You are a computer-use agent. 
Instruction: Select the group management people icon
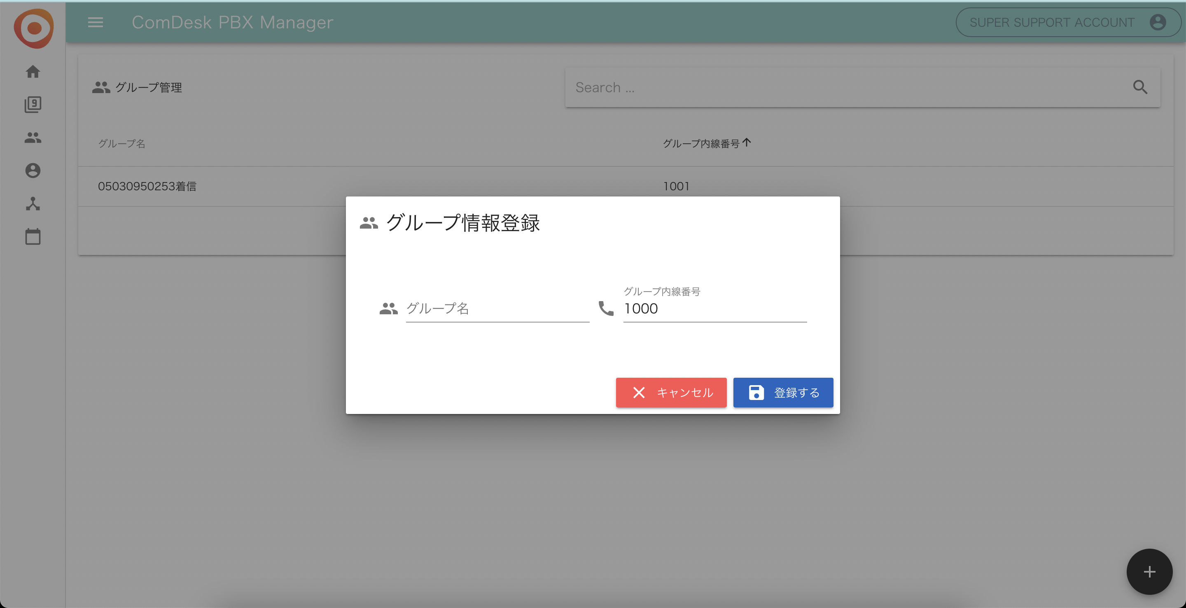pos(33,137)
